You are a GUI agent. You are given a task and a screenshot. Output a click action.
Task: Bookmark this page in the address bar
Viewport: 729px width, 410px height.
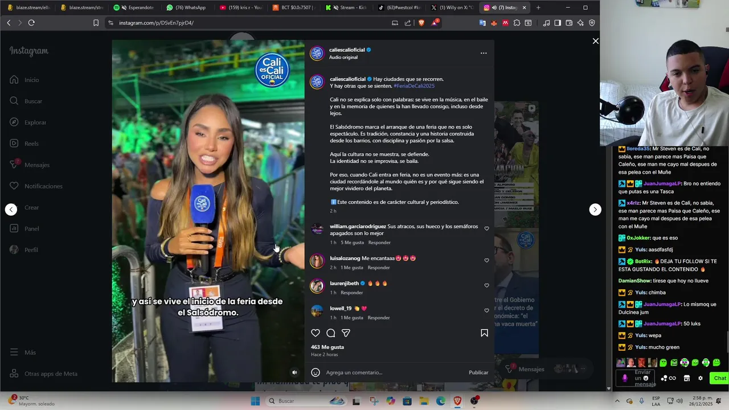click(96, 23)
